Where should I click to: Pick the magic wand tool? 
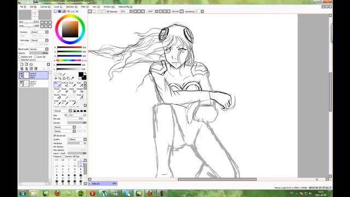click(64, 74)
